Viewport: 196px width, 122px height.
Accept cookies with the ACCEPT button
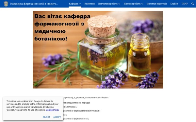(57, 117)
